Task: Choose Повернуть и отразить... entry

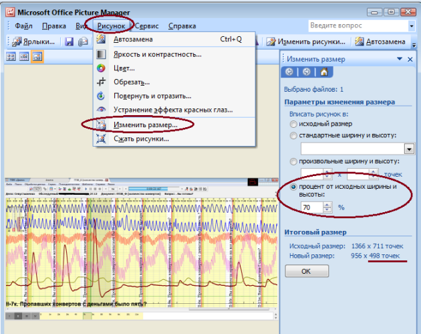Action: pyautogui.click(x=174, y=96)
